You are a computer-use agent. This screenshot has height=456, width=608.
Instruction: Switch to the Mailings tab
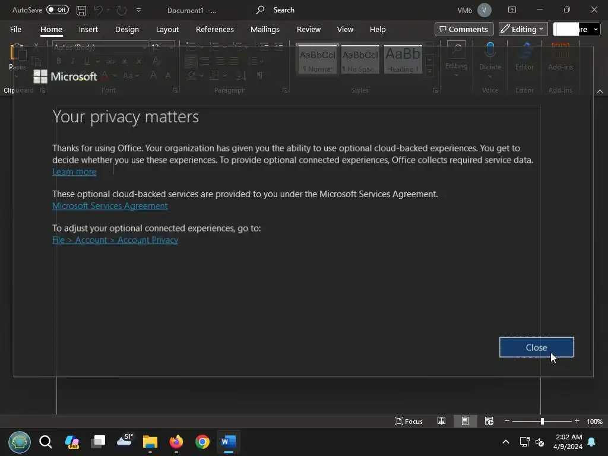coord(265,30)
